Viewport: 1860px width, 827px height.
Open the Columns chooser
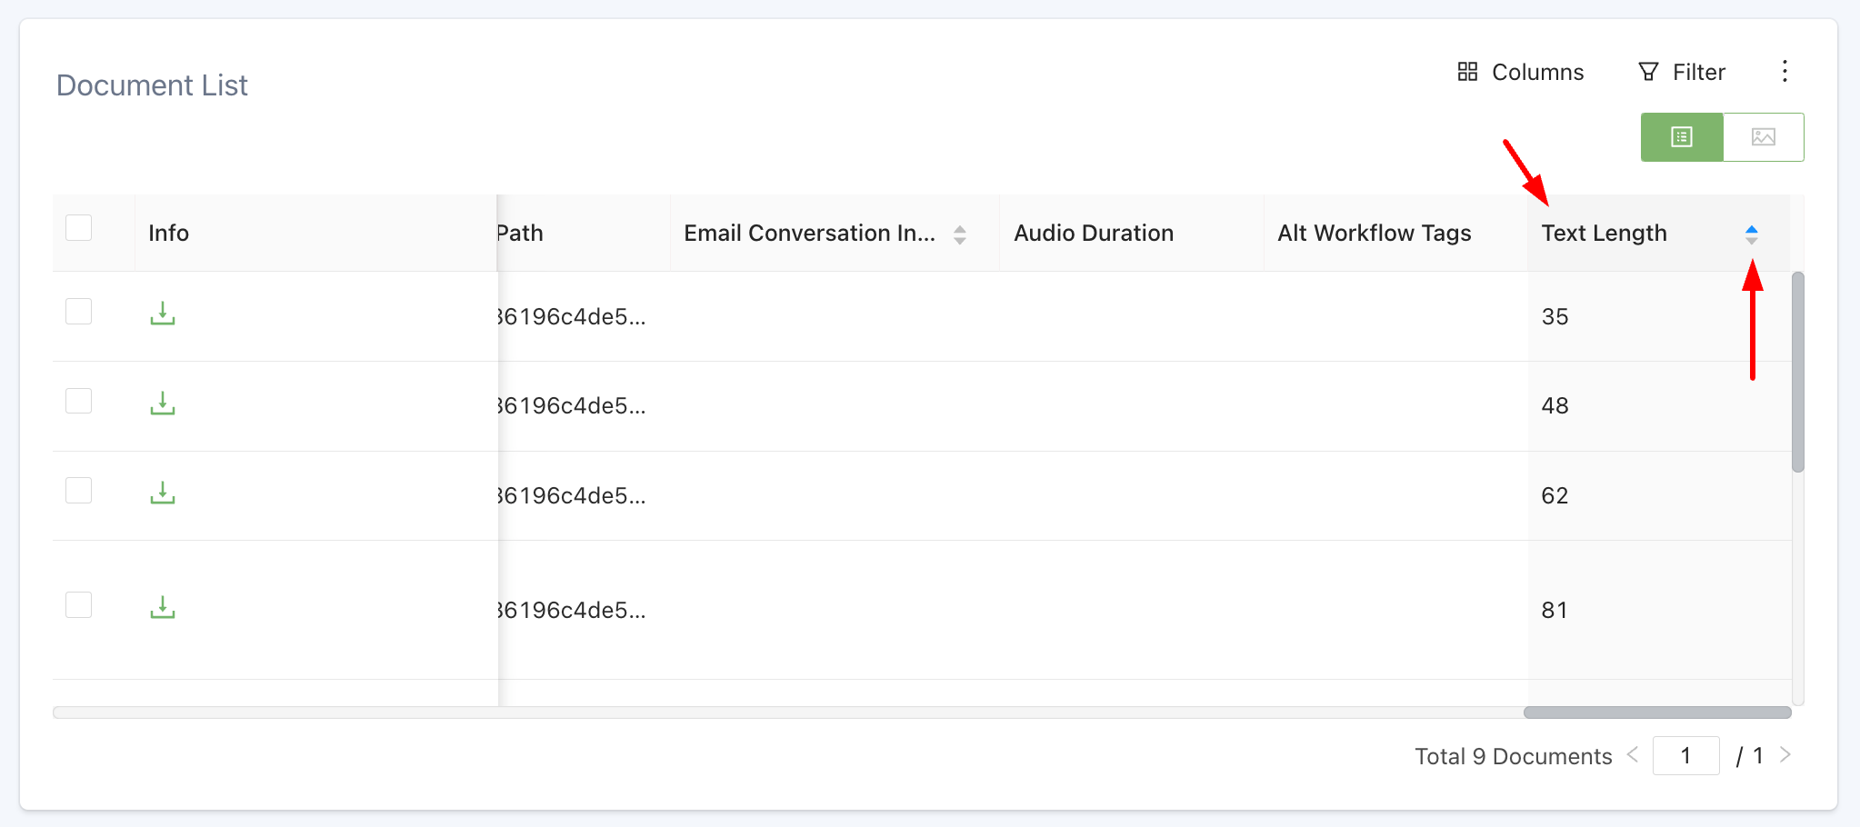click(x=1520, y=72)
